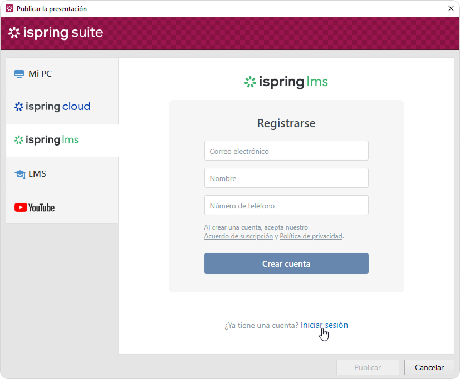Click the green iSpring LMS sidebar icon
The width and height of the screenshot is (460, 379).
[x=19, y=140]
